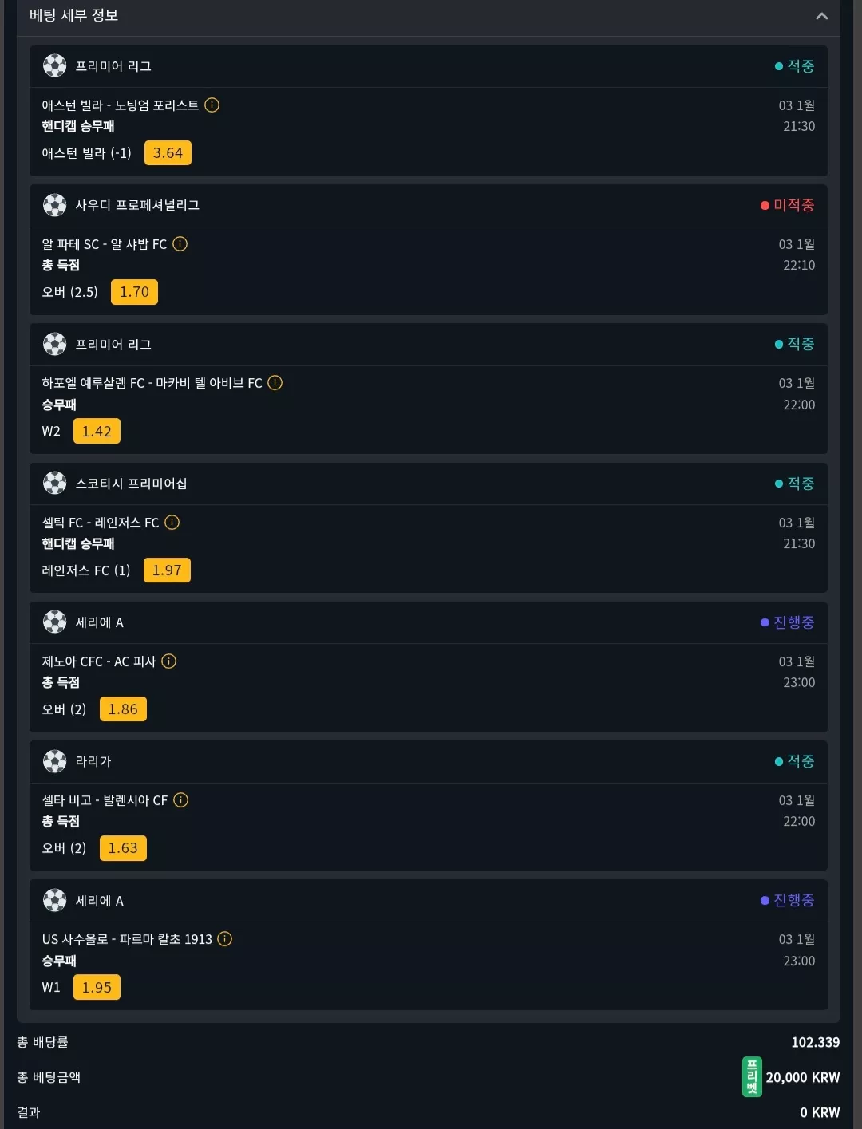Open info icon beside 셀틱 FC - 레인저스 FC

pos(172,522)
